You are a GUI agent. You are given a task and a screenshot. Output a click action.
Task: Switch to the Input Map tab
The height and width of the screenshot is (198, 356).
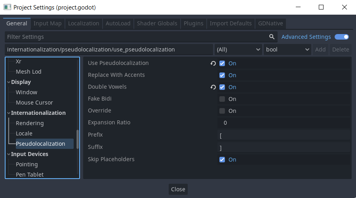pos(48,23)
